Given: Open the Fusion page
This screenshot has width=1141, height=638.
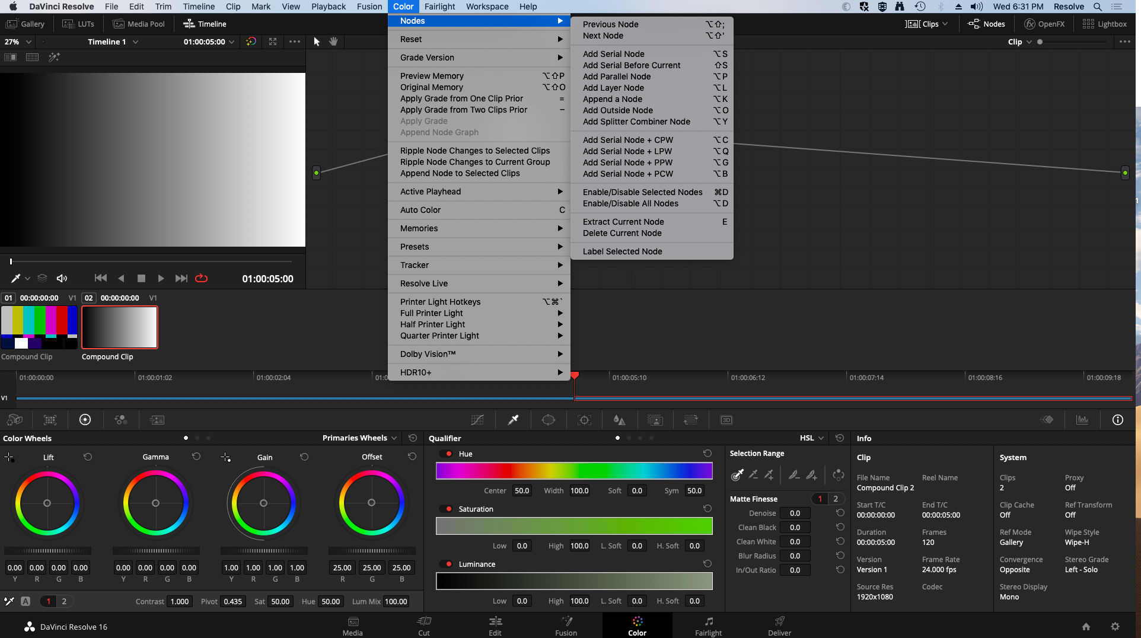Looking at the screenshot, I should [566, 626].
